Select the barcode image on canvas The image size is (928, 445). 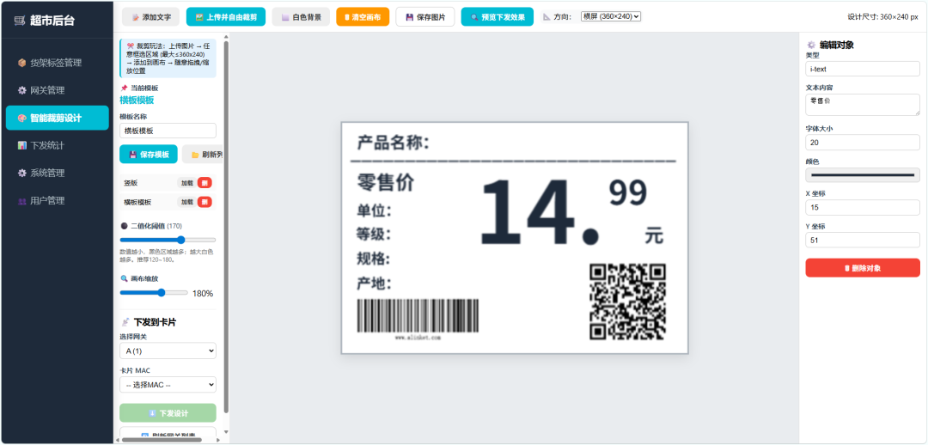tap(418, 319)
